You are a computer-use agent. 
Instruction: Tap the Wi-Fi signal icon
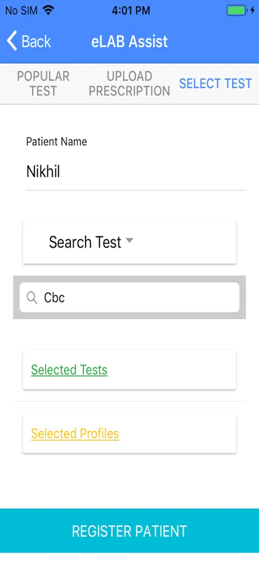pos(48,10)
